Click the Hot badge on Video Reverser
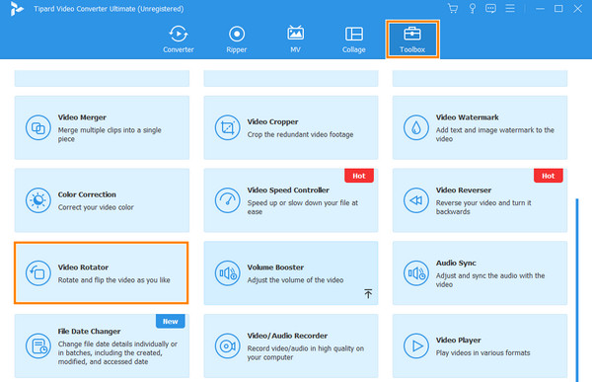Viewport: 592px width, 382px height. (549, 176)
